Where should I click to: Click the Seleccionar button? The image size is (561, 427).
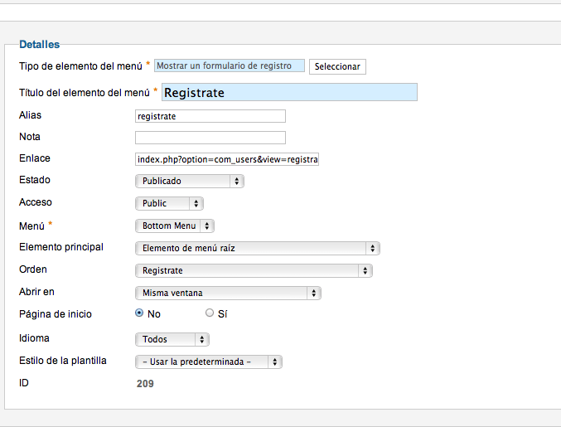pos(337,66)
